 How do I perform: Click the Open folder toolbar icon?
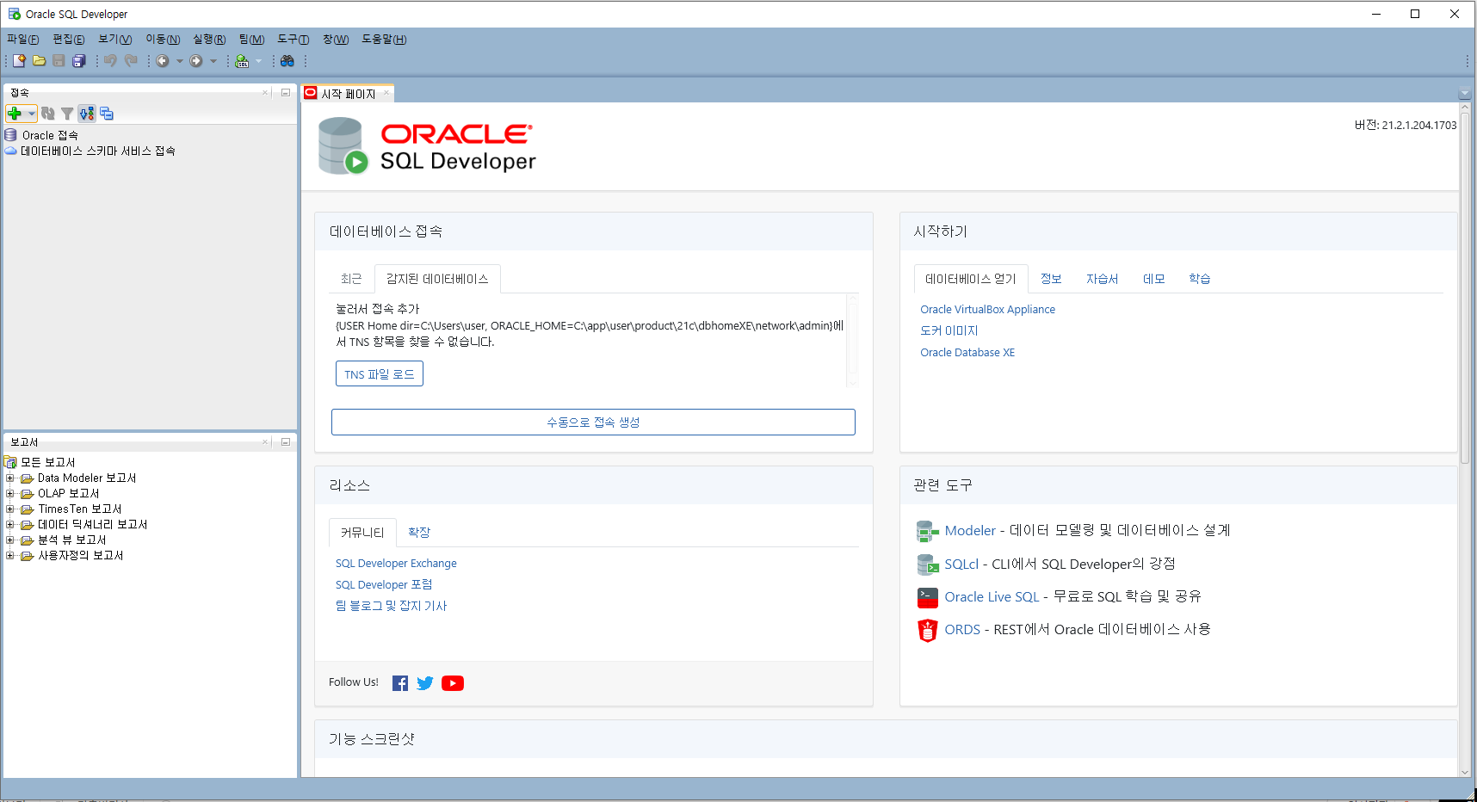39,61
